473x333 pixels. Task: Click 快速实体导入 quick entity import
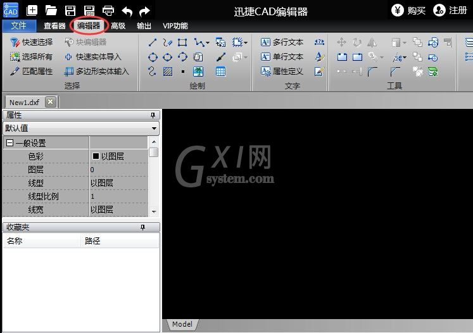tap(93, 57)
